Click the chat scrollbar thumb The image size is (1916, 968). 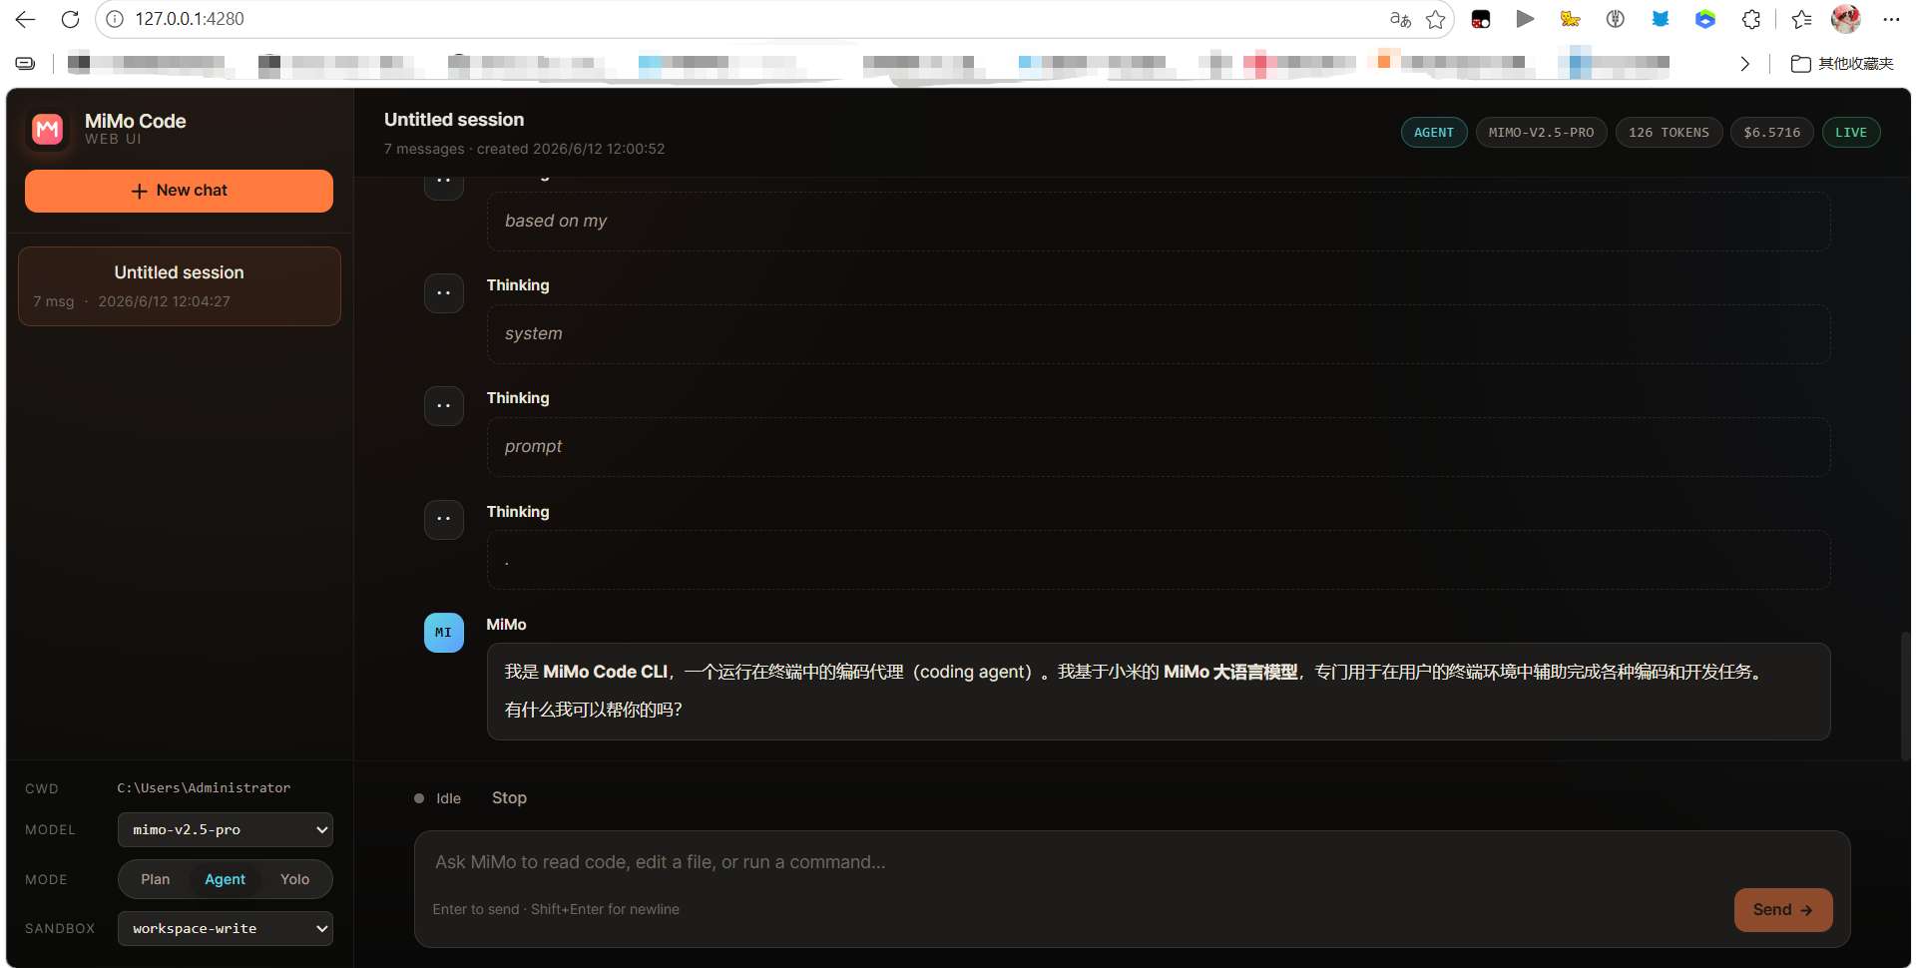tap(1905, 695)
